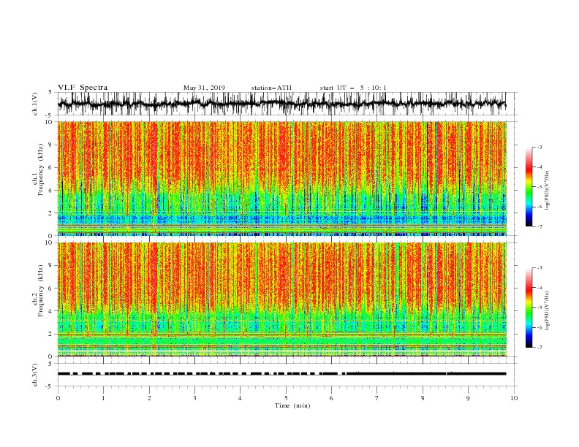Click time axis tick label "3"

(194, 398)
